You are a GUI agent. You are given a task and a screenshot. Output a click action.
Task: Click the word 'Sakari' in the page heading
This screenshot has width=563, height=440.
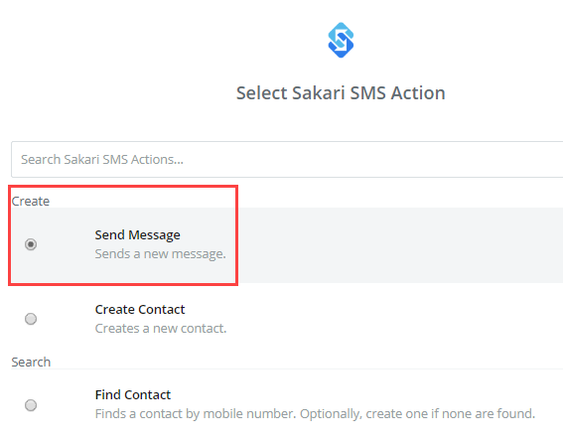point(319,93)
